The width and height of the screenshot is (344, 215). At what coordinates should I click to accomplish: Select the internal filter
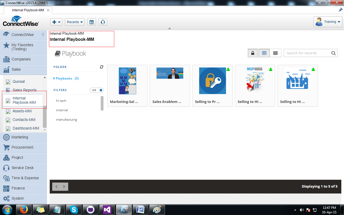pyautogui.click(x=62, y=110)
